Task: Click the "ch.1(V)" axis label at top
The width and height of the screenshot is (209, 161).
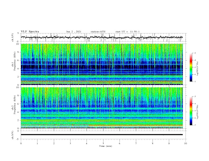Action: pos(13,37)
